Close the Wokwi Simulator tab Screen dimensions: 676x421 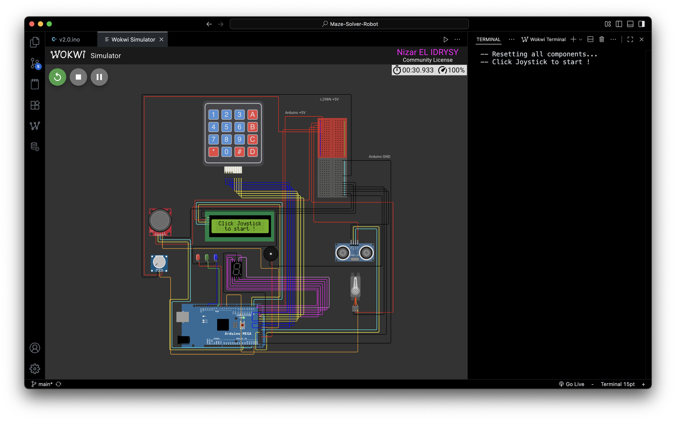pyautogui.click(x=161, y=39)
